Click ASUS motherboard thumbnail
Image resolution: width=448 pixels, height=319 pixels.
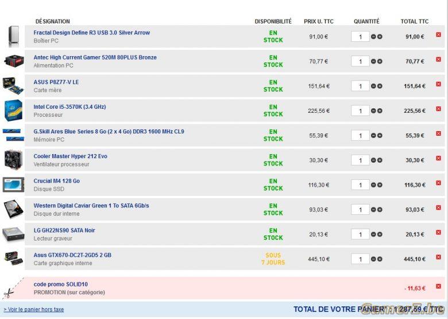13,85
